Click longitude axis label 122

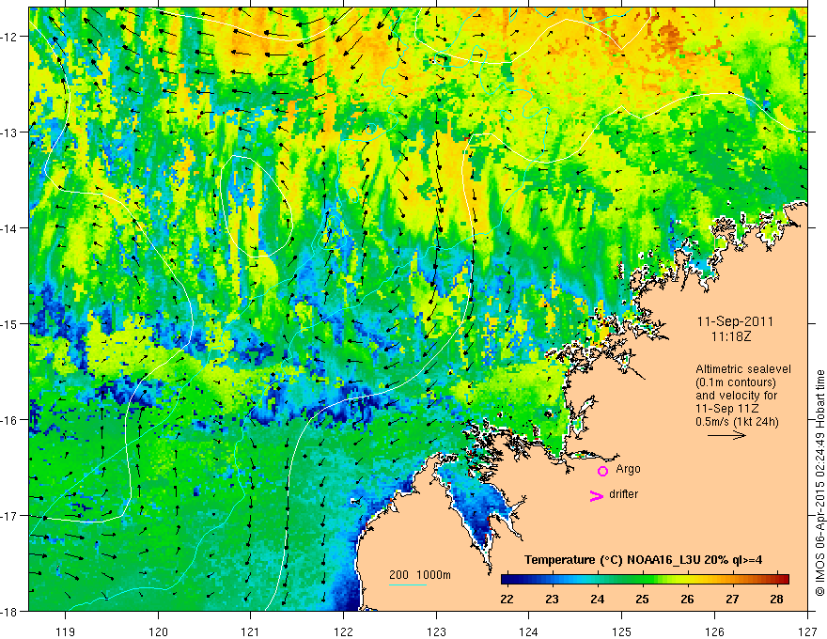pos(343,631)
